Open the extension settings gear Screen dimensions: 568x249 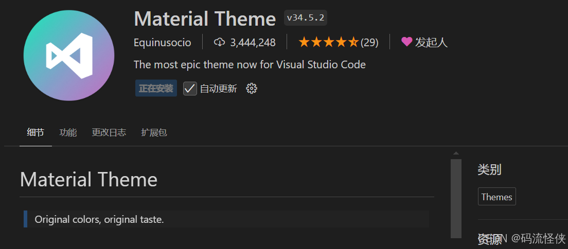tap(251, 88)
